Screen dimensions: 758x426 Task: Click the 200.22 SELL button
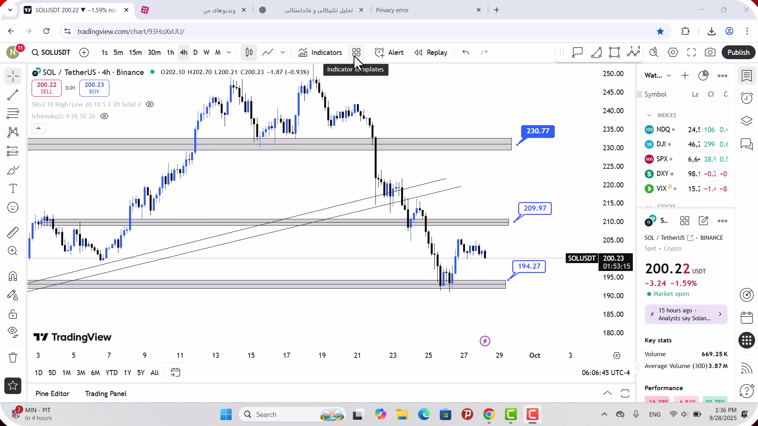click(x=47, y=88)
